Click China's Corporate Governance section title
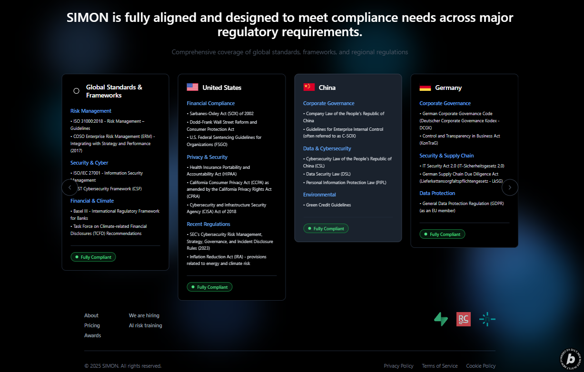584x372 pixels. [329, 103]
